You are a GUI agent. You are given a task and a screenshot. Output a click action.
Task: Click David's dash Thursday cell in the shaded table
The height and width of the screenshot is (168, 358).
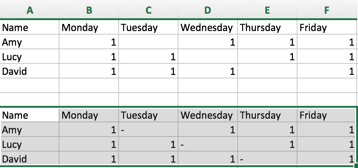coord(267,159)
